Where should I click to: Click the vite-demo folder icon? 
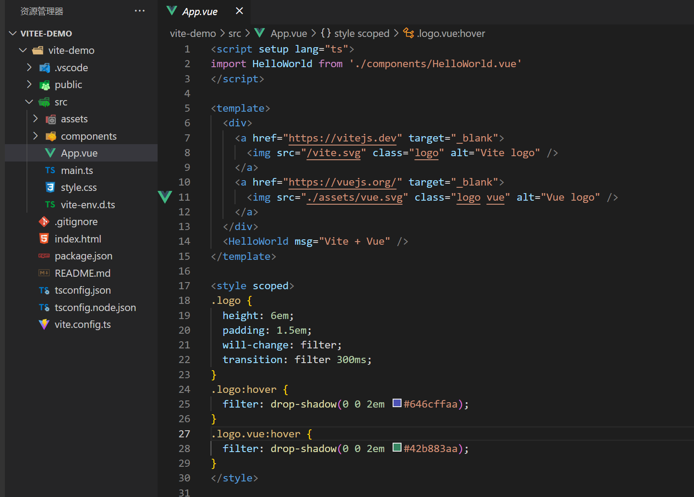pyautogui.click(x=38, y=50)
